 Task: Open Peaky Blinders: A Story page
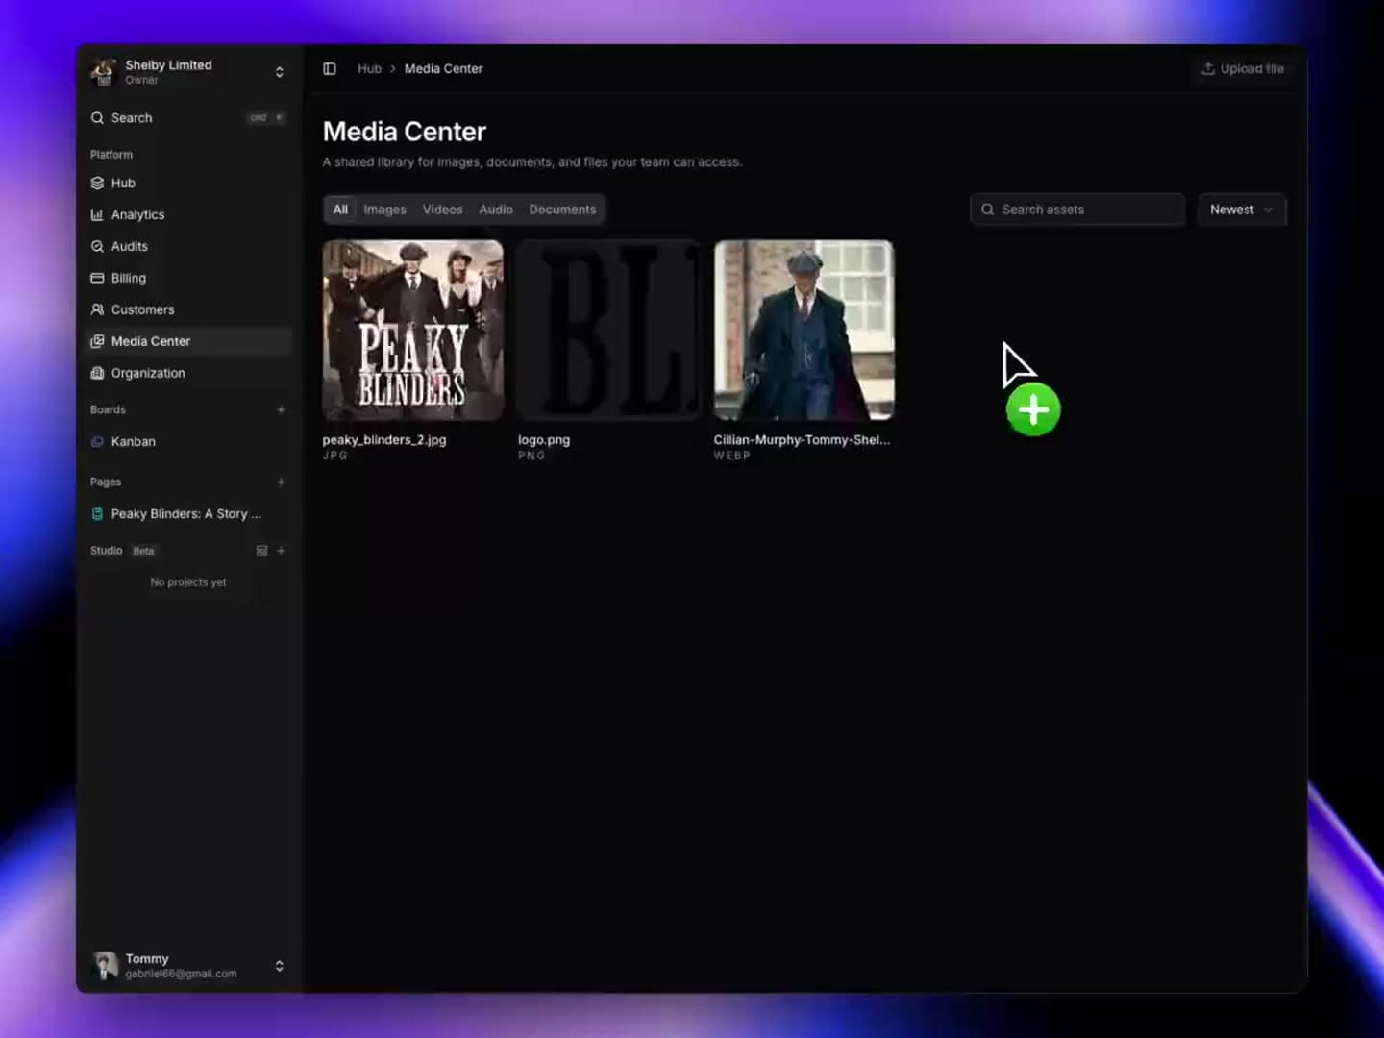coord(188,514)
